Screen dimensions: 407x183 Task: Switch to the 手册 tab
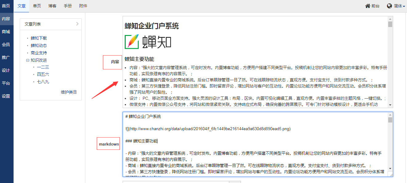pos(68,6)
